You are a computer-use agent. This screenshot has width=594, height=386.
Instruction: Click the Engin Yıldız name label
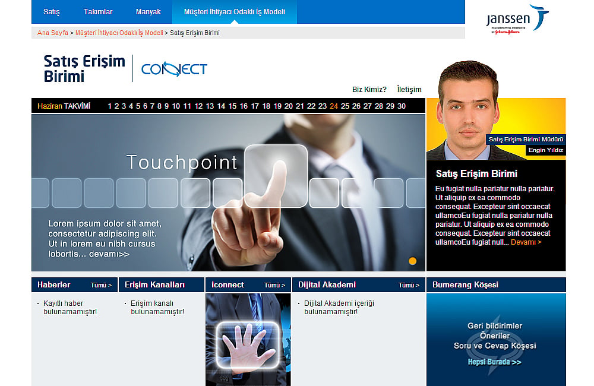click(x=545, y=150)
